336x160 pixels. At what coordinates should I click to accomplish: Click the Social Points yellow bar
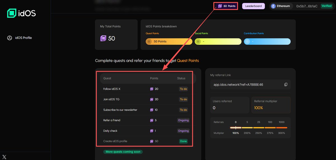(x=218, y=41)
